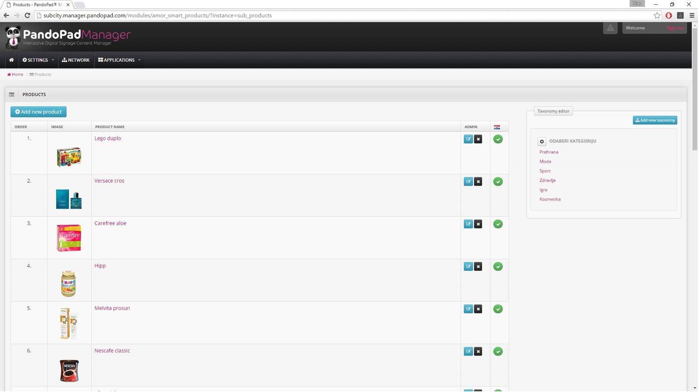698x392 pixels.
Task: Delete the Lego duplo product
Action: tap(478, 139)
